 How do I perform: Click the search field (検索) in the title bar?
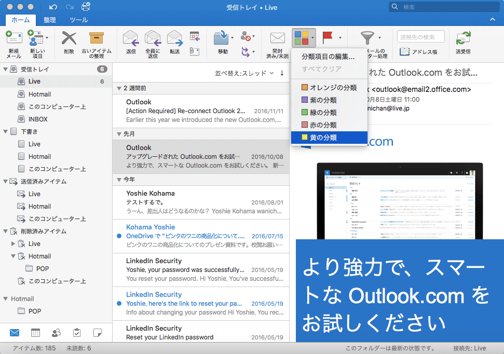click(445, 7)
